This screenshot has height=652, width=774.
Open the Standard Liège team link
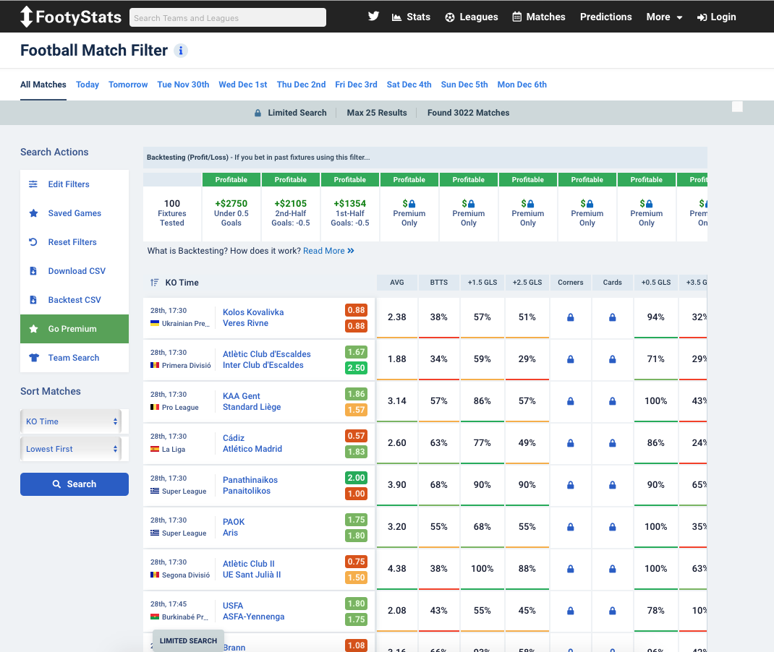tap(252, 407)
